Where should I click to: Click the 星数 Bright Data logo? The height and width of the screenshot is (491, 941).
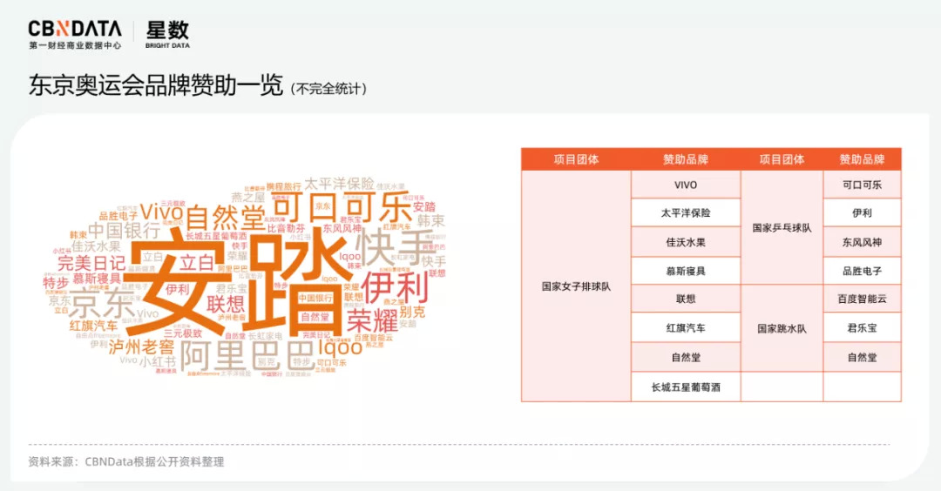click(167, 35)
